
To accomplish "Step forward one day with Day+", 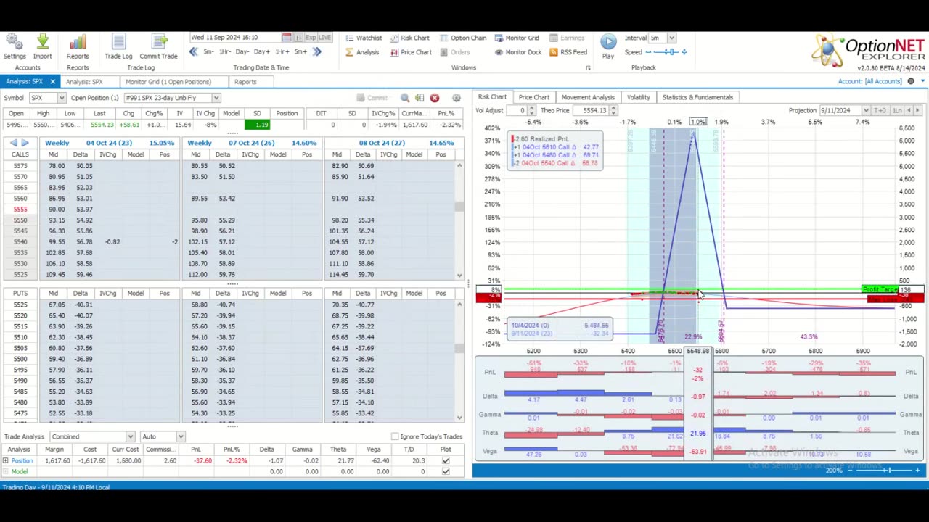I will (262, 51).
